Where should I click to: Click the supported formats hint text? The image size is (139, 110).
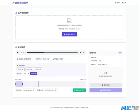coord(69,29)
